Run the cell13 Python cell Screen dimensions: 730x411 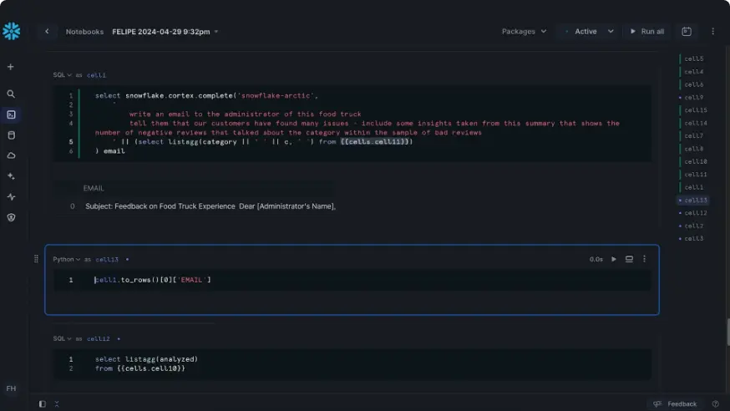click(x=614, y=259)
